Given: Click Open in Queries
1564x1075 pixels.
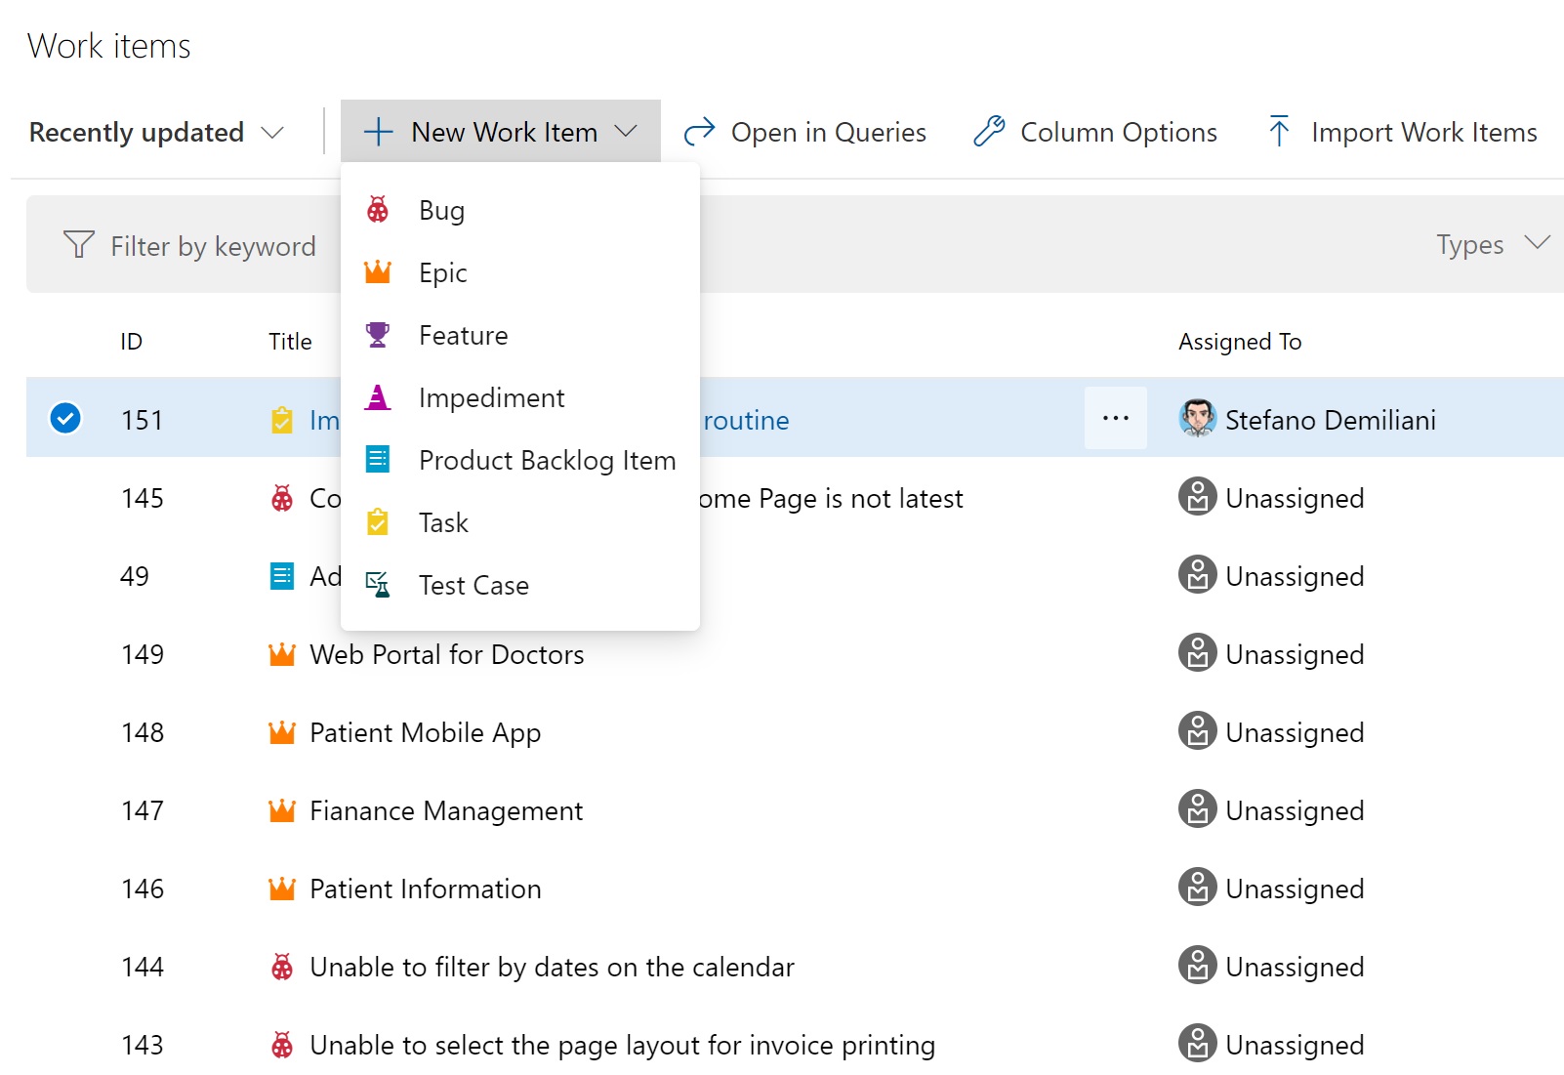Looking at the screenshot, I should coord(805,132).
